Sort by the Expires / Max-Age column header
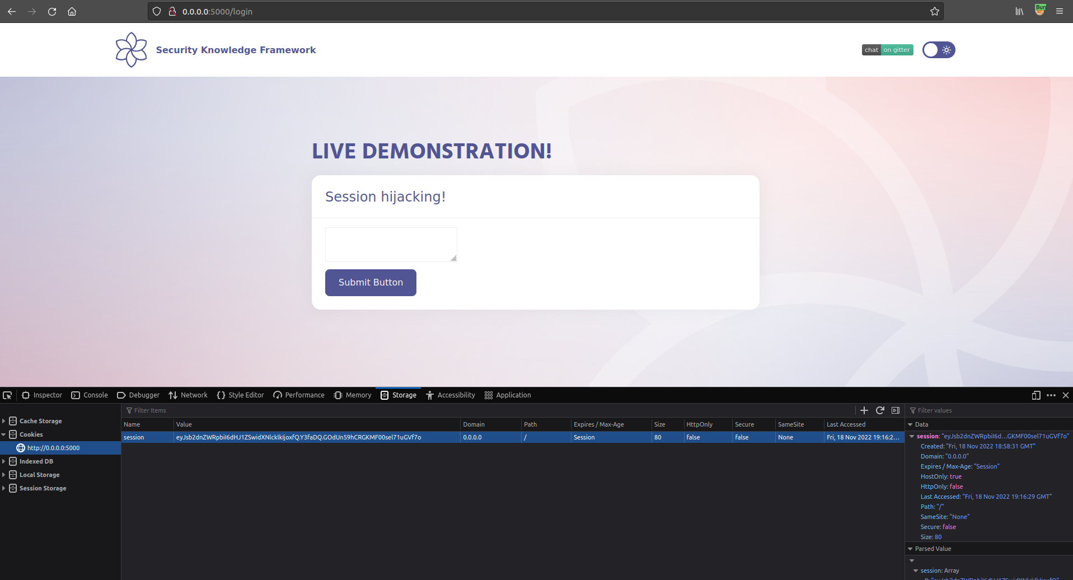 [x=611, y=424]
